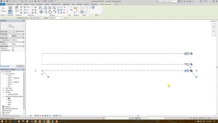218x123 pixels.
Task: Open the Properties help link
Action: pos(5,66)
